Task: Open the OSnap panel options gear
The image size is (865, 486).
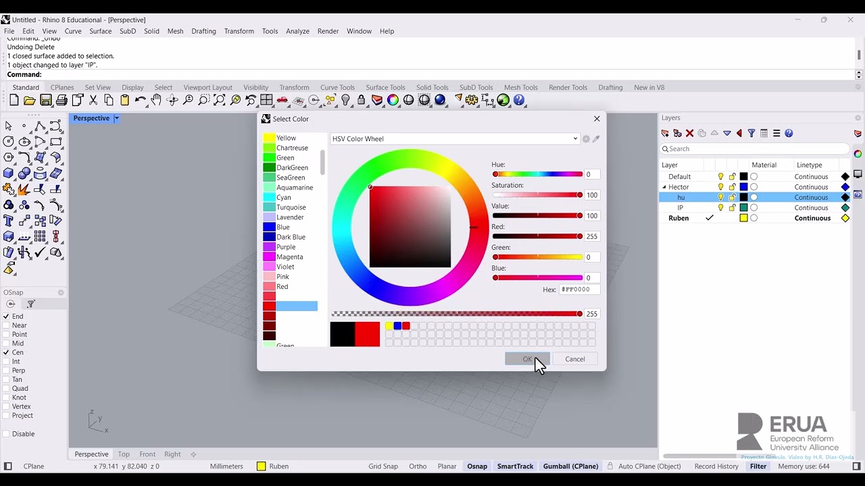Action: point(61,292)
